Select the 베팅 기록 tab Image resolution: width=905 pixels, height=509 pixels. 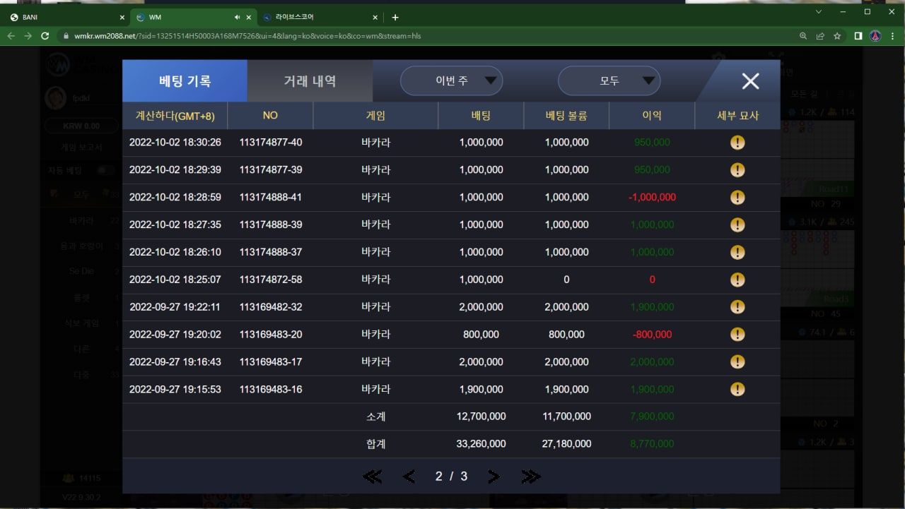tap(185, 81)
